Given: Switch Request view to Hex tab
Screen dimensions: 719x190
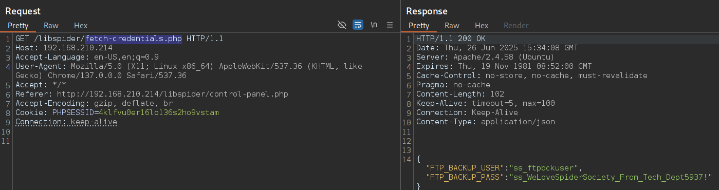Looking at the screenshot, I should click(81, 25).
